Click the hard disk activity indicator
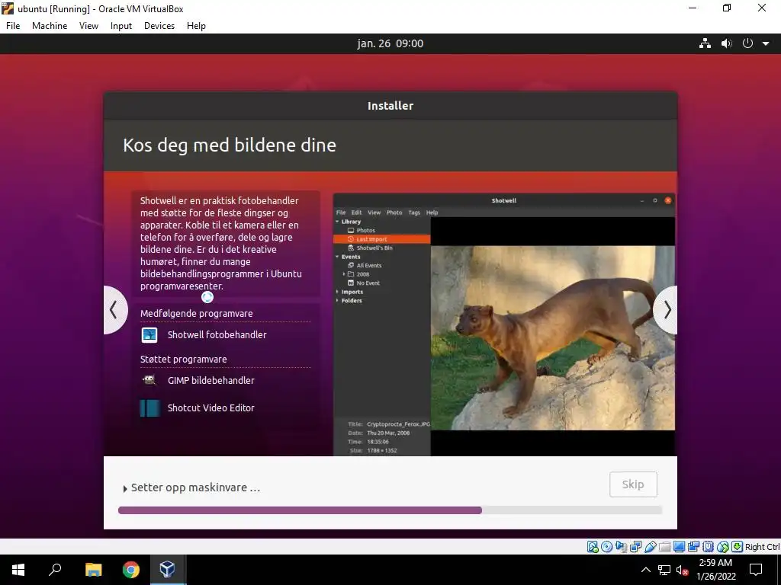This screenshot has width=781, height=585. [592, 547]
